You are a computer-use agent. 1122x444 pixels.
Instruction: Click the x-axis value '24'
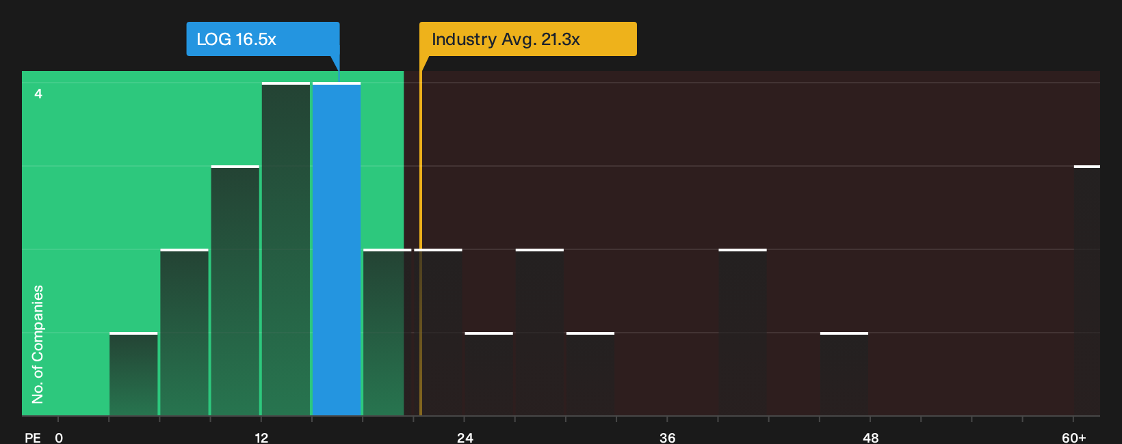point(465,437)
